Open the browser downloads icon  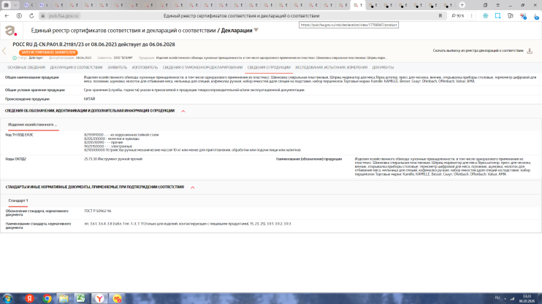point(535,16)
